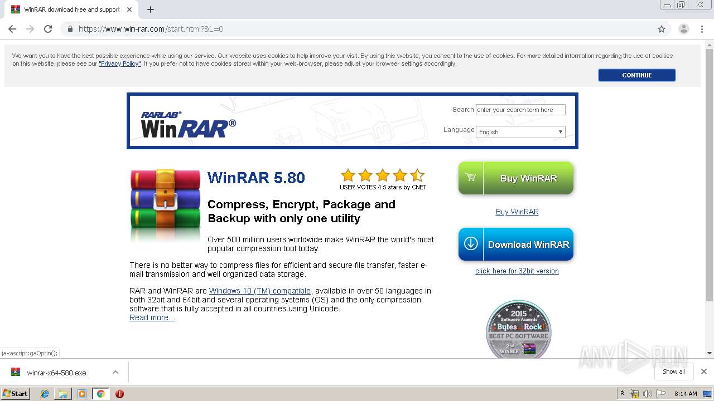Open the Language dropdown
Screen dimensions: 714x401
click(520, 132)
